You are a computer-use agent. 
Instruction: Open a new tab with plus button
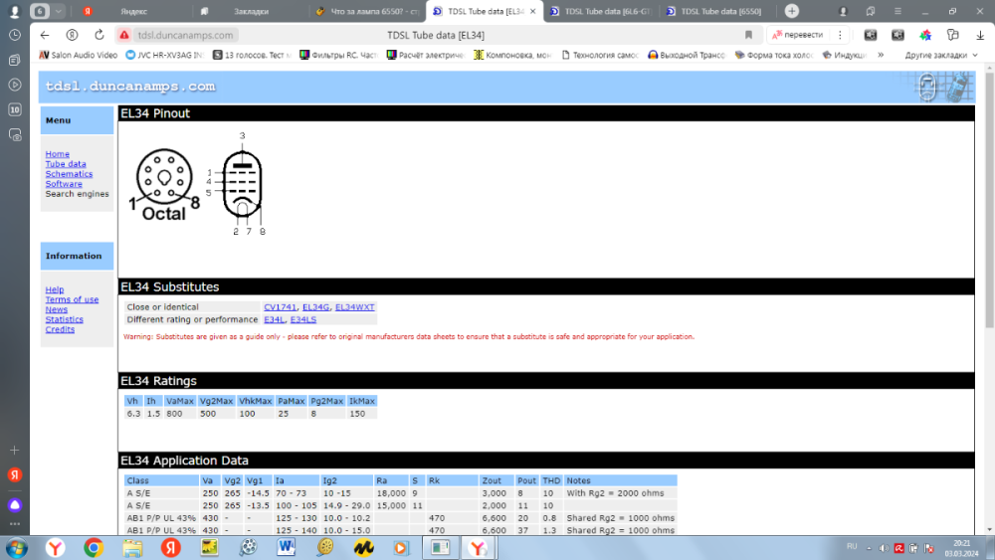[x=792, y=11]
